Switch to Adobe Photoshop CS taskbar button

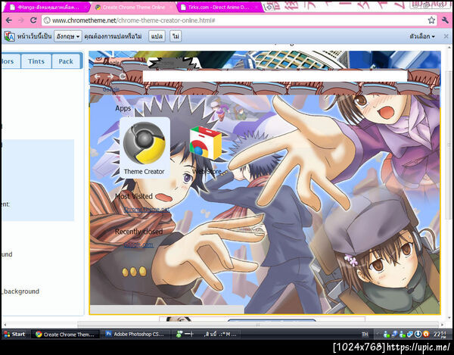pos(135,334)
